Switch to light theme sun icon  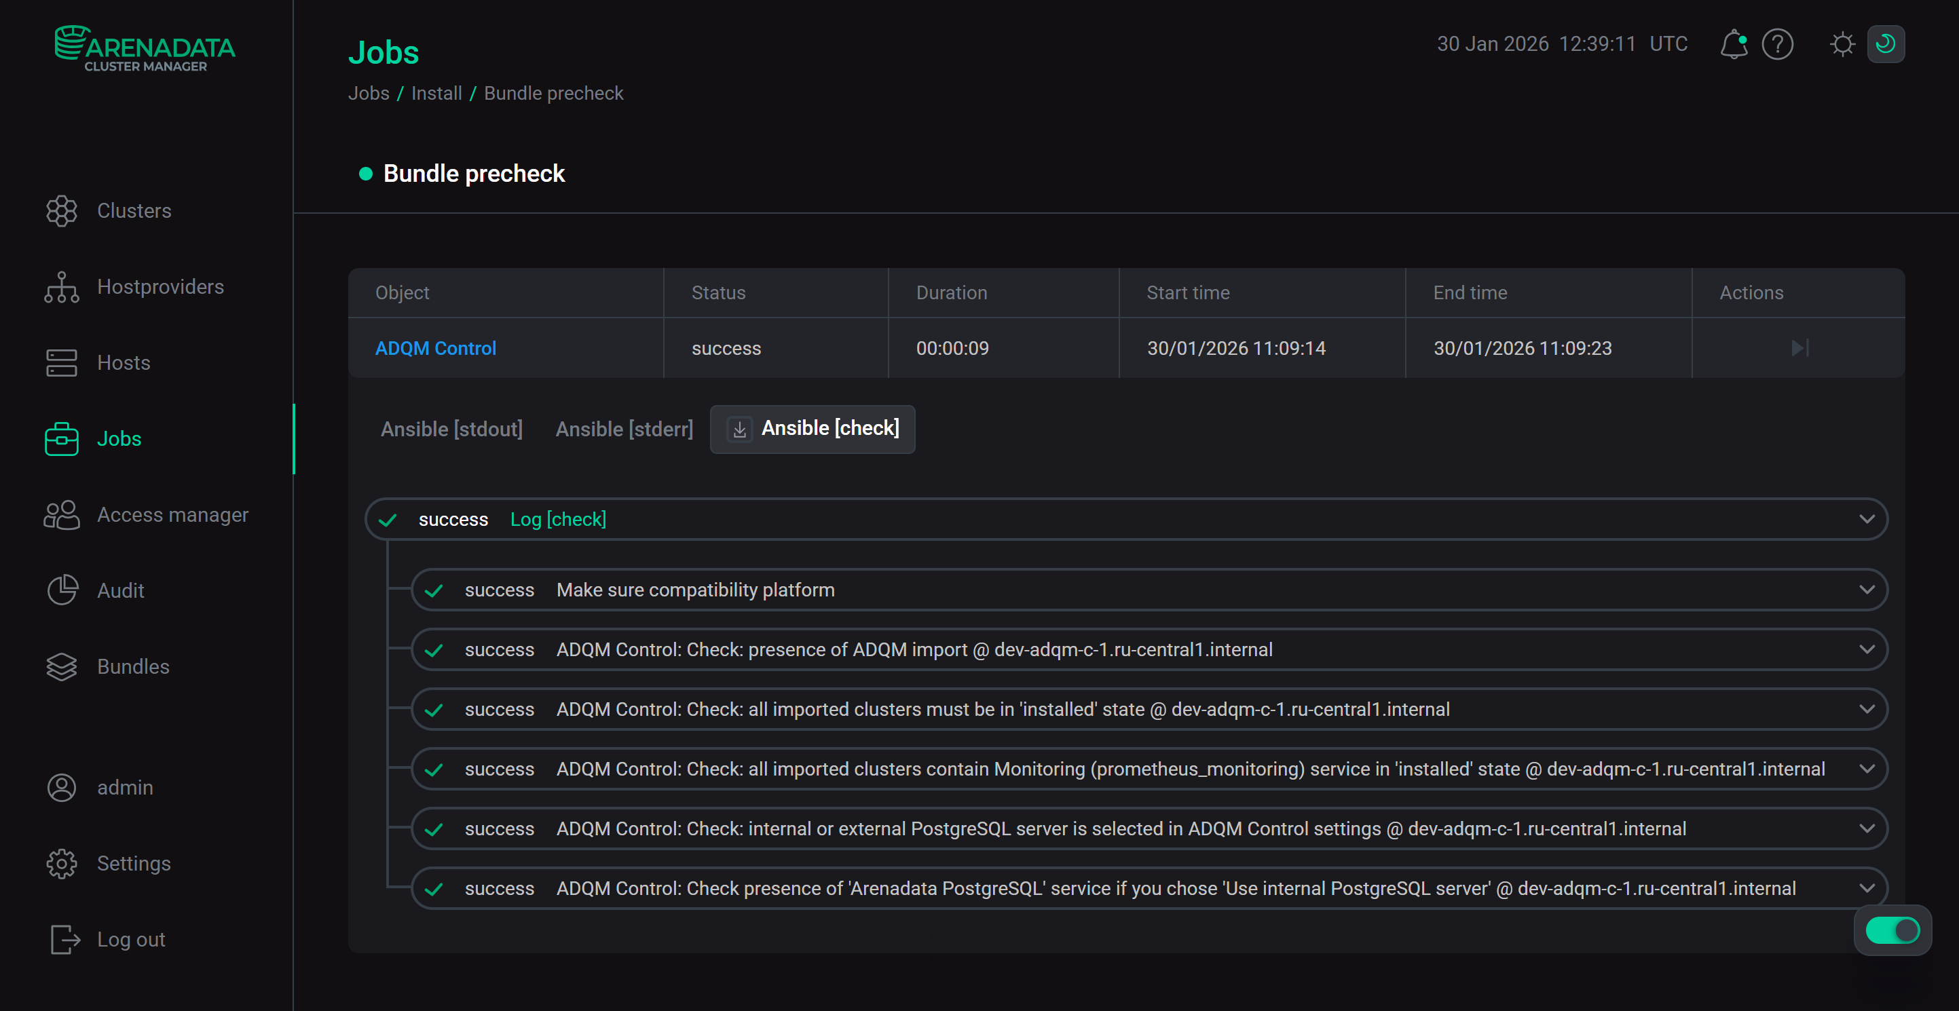pos(1842,44)
